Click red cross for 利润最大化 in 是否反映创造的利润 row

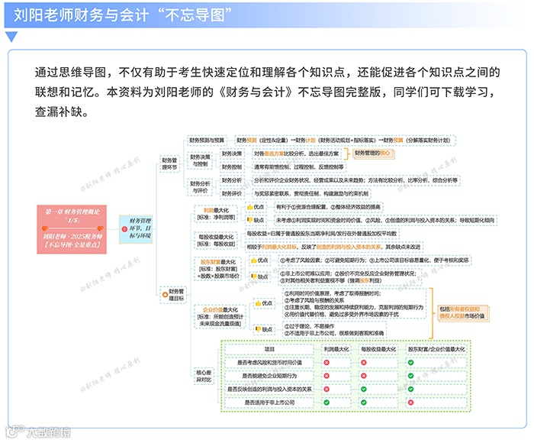[x=327, y=389]
